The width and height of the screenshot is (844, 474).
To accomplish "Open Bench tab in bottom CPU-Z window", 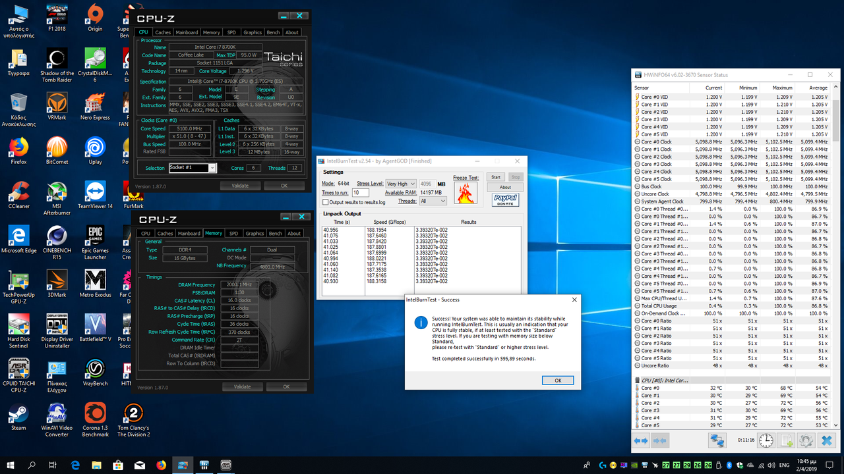I will tap(276, 233).
